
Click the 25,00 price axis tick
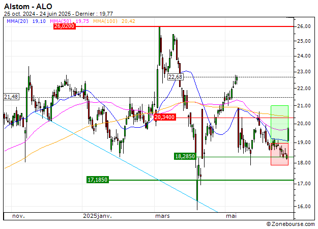pos(304,41)
